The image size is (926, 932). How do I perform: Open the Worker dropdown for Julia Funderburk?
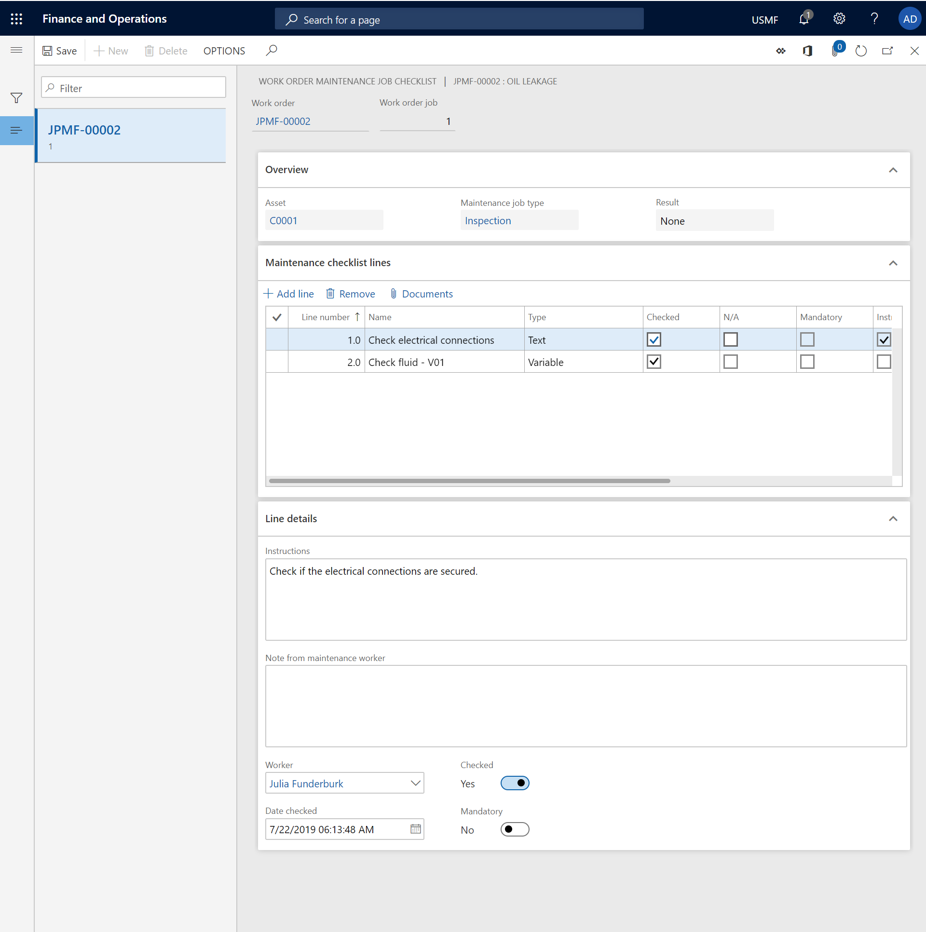point(416,783)
